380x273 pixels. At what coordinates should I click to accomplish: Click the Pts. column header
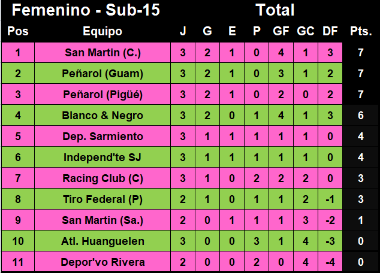pyautogui.click(x=361, y=31)
